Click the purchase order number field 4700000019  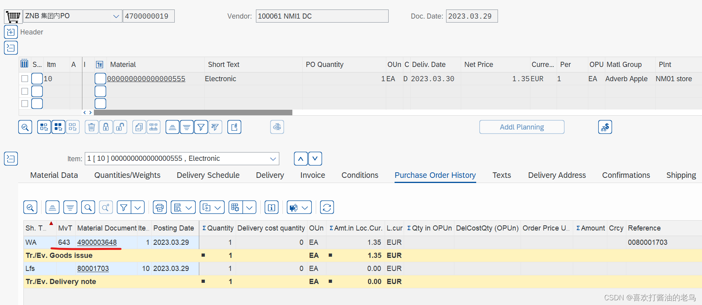coord(149,16)
